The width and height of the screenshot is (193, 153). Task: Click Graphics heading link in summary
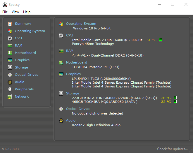pos(73,74)
